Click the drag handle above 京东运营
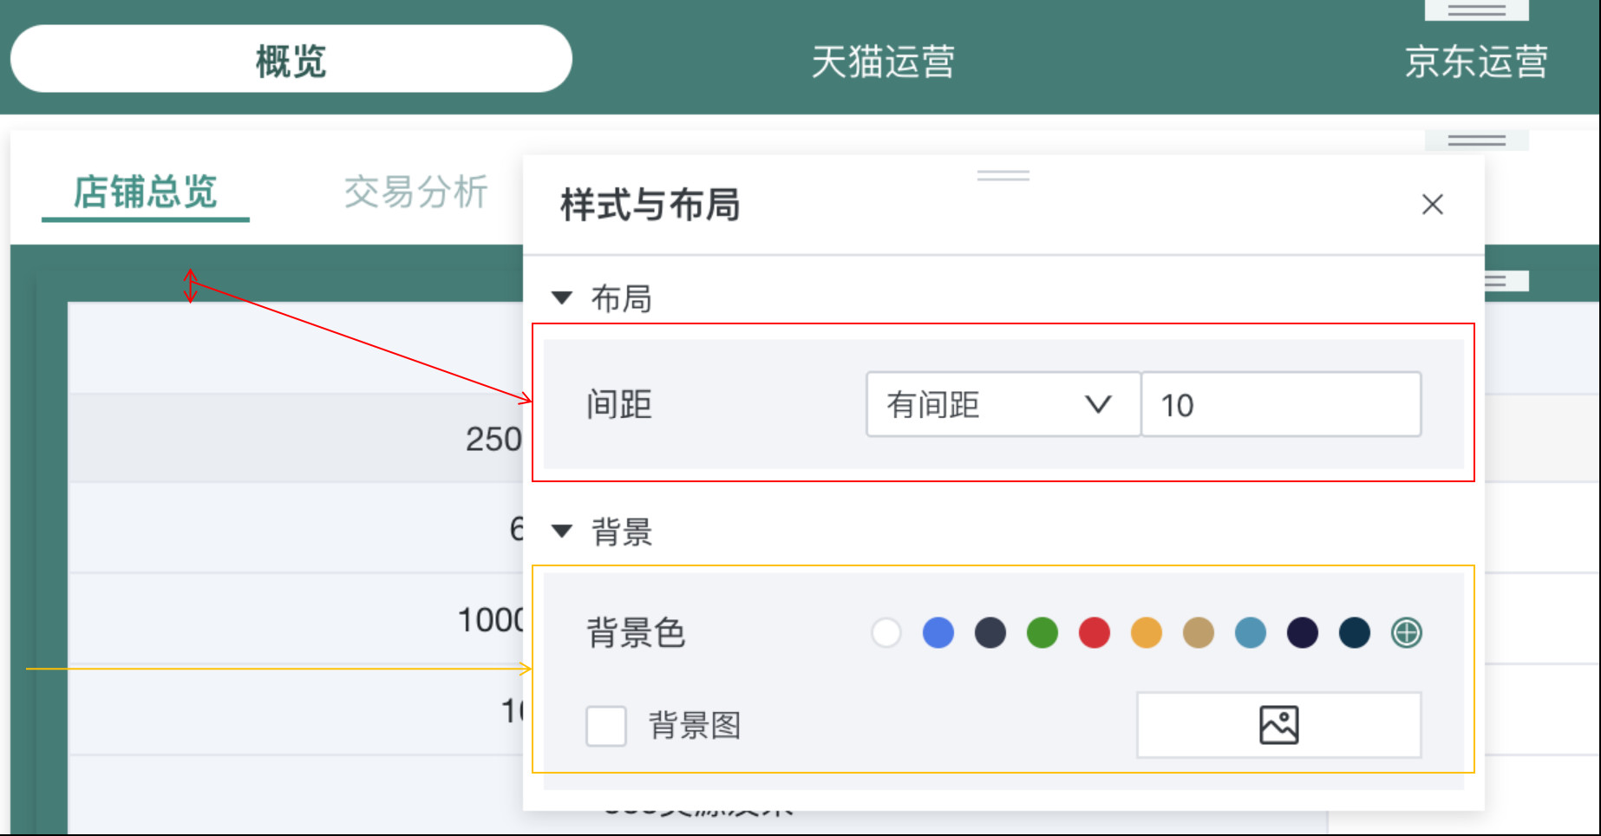Image resolution: width=1601 pixels, height=836 pixels. pyautogui.click(x=1476, y=10)
